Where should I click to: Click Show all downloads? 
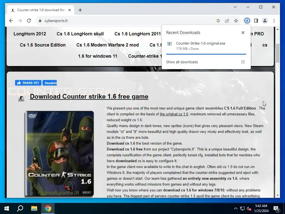pos(182,62)
